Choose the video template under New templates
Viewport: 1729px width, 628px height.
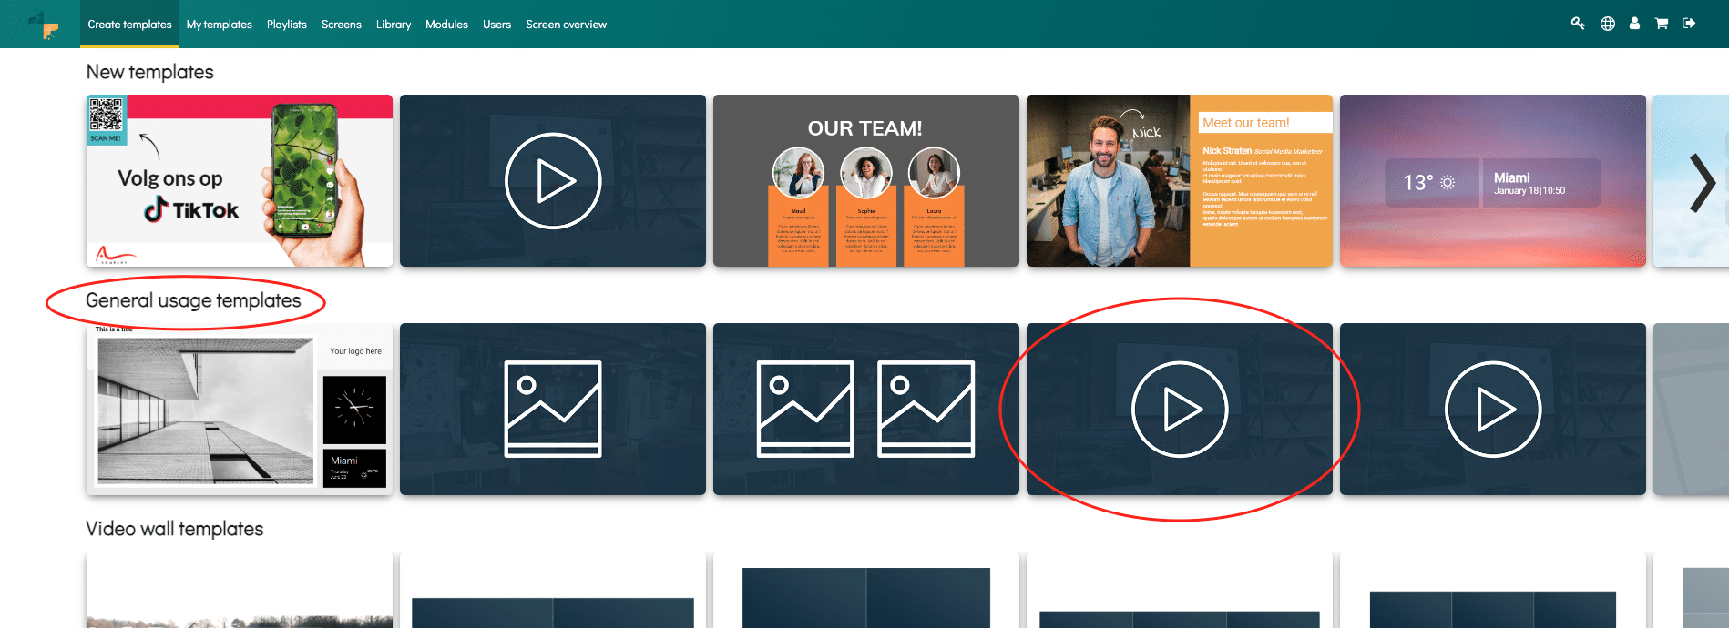pos(553,181)
